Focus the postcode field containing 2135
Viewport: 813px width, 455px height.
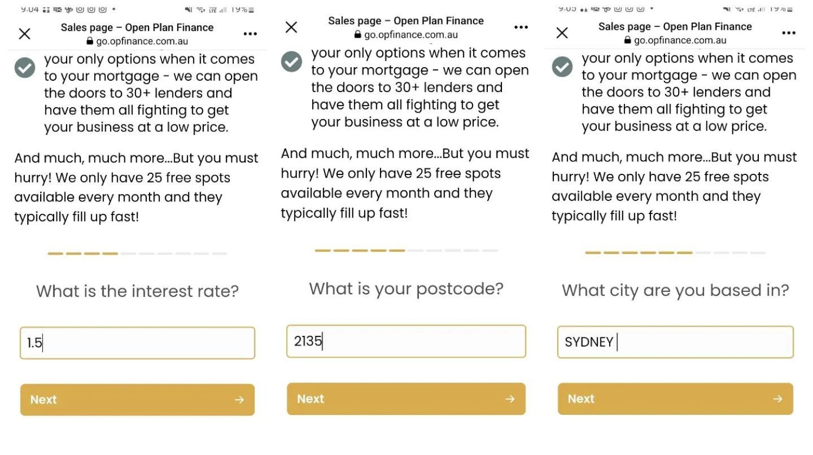[x=406, y=341]
